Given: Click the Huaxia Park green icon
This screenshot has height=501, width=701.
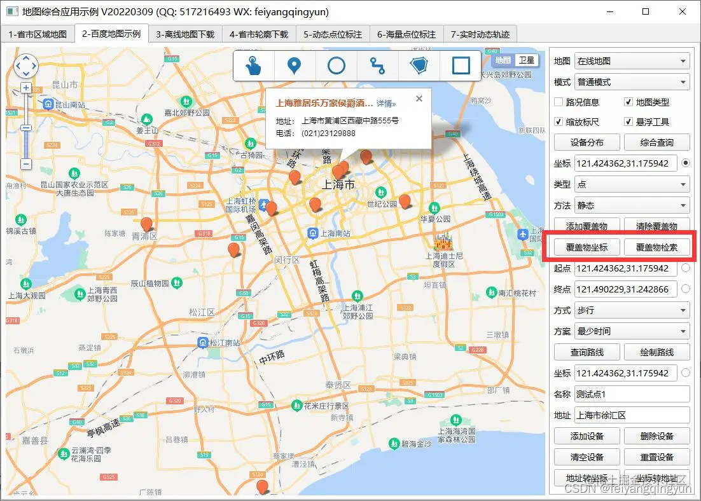Looking at the screenshot, I should coord(434,208).
